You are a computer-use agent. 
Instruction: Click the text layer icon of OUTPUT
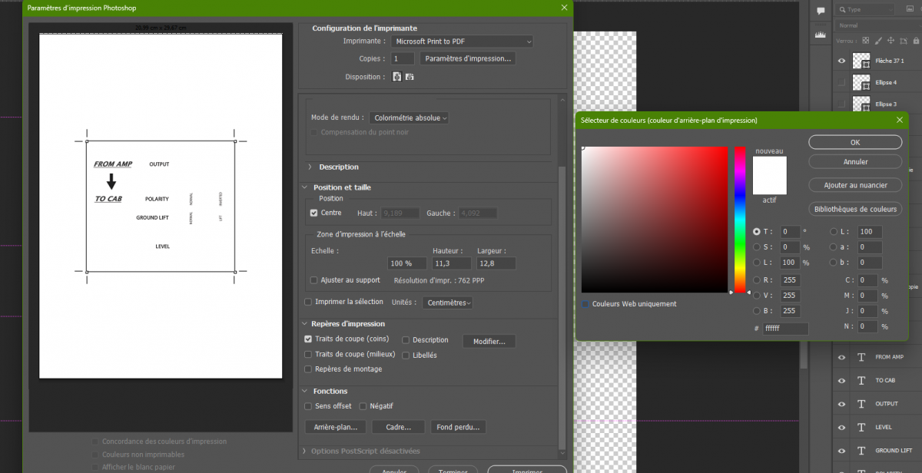pos(861,404)
